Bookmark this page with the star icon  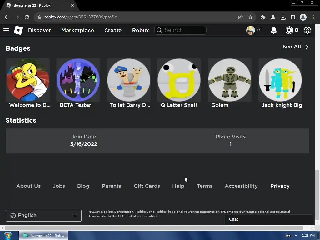pos(250,17)
